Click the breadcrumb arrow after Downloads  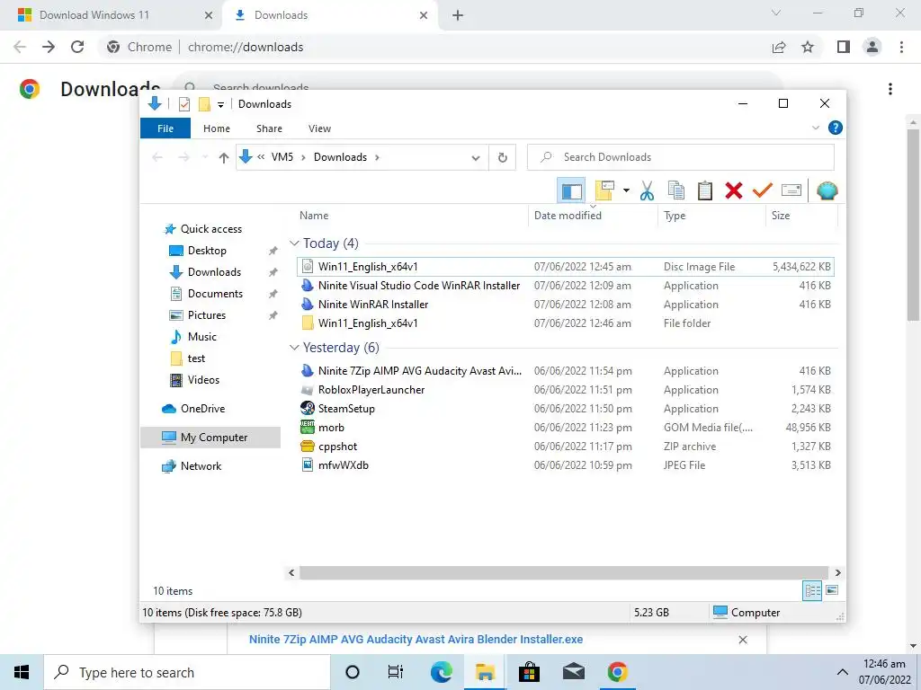(x=377, y=157)
